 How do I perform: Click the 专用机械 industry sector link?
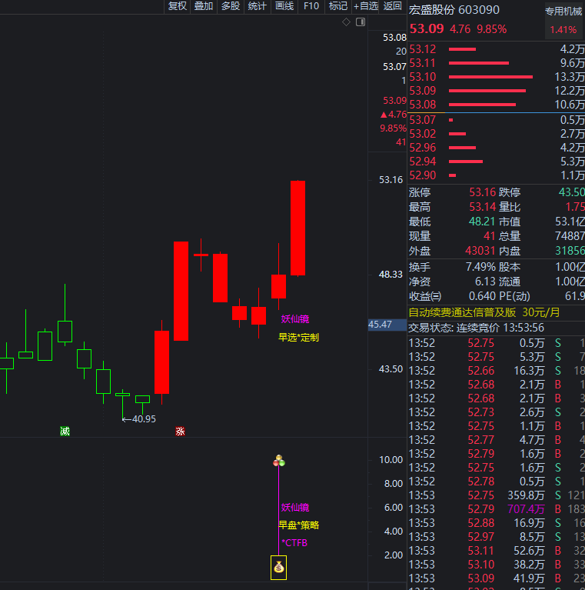pyautogui.click(x=563, y=12)
